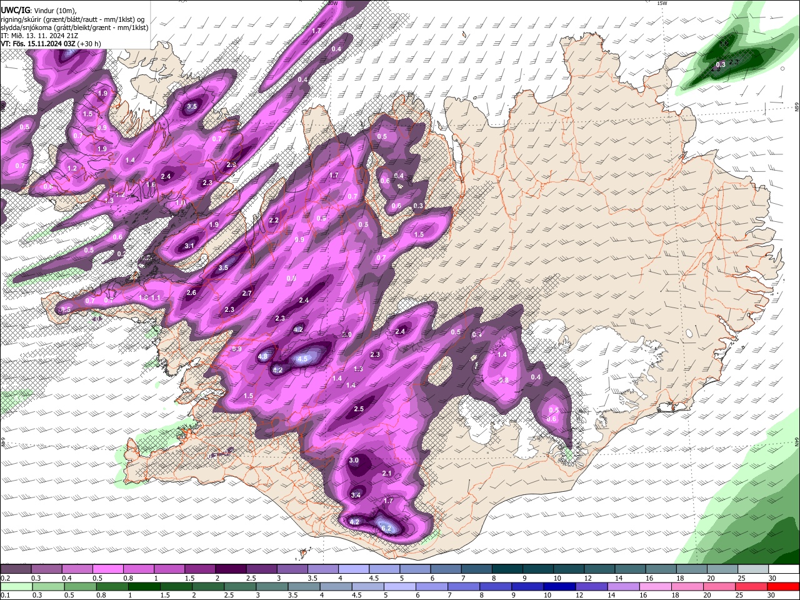Click the UWC/IG title text
Viewport: 800px width, 600px height.
click(x=15, y=10)
